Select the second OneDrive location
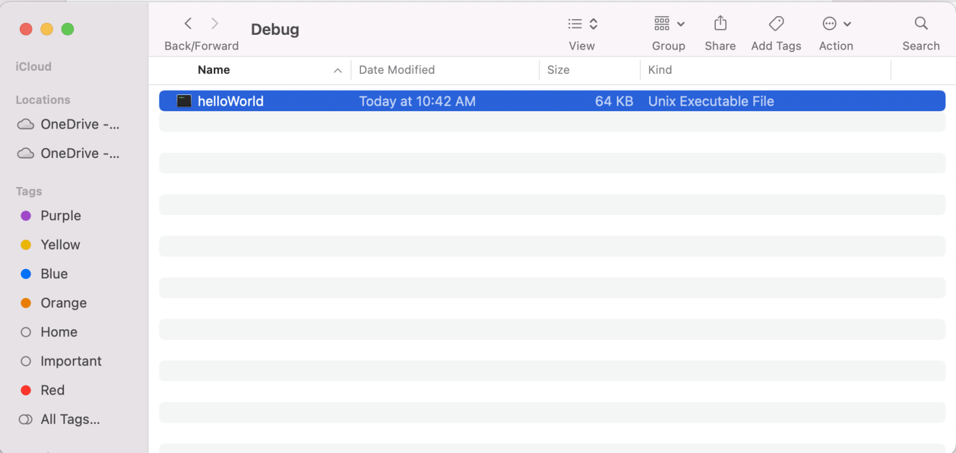 click(x=68, y=153)
